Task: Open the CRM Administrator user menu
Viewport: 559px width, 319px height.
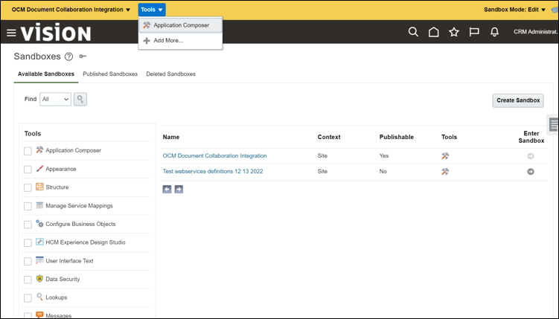Action: (535, 32)
